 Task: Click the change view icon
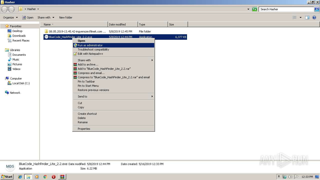[x=294, y=17]
